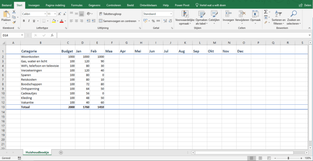Screen dimensions: 313x161
Task: Expand the formula bar chevron
Action: (310, 35)
